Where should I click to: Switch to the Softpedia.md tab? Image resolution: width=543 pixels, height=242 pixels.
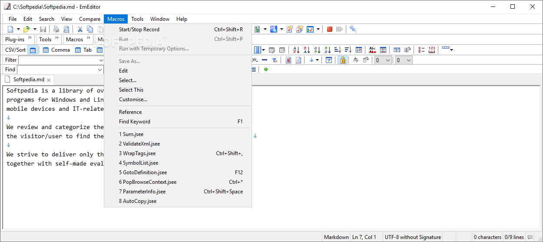(28, 80)
